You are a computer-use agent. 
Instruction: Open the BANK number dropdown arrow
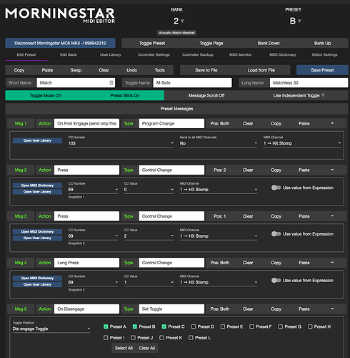tap(182, 21)
